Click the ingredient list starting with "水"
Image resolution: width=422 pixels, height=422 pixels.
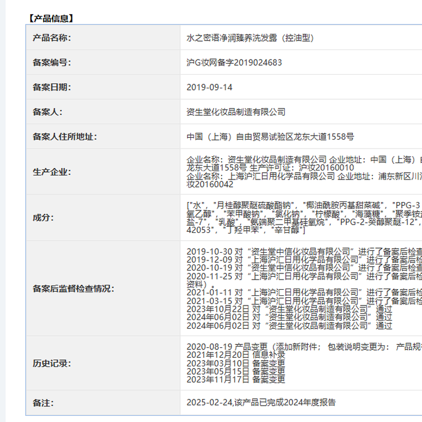tap(304, 217)
